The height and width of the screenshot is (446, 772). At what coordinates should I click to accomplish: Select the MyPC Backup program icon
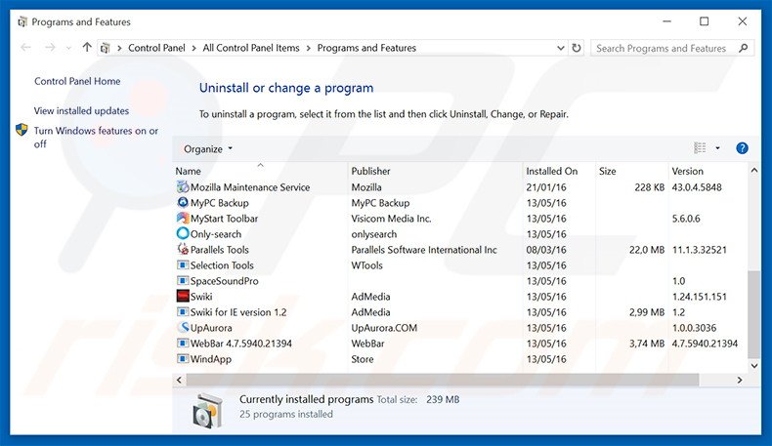pos(183,203)
